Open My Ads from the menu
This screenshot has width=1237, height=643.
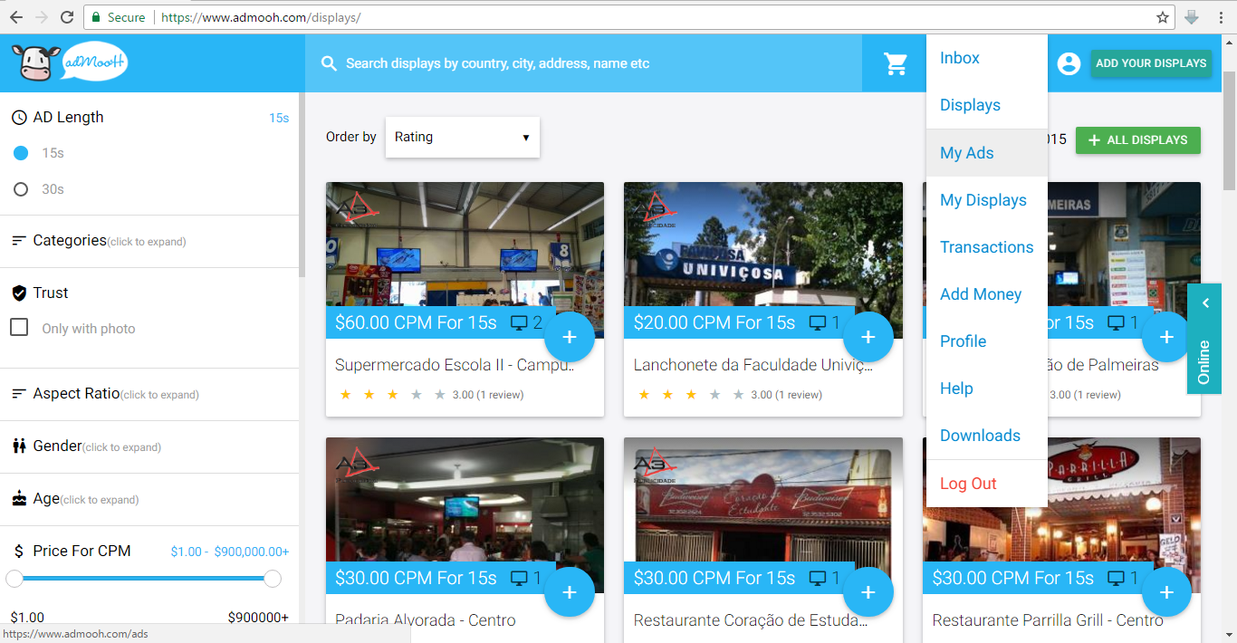[967, 153]
